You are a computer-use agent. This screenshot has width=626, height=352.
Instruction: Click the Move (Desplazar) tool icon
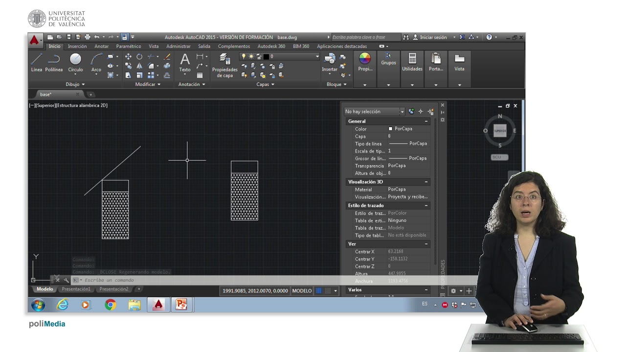pyautogui.click(x=128, y=57)
